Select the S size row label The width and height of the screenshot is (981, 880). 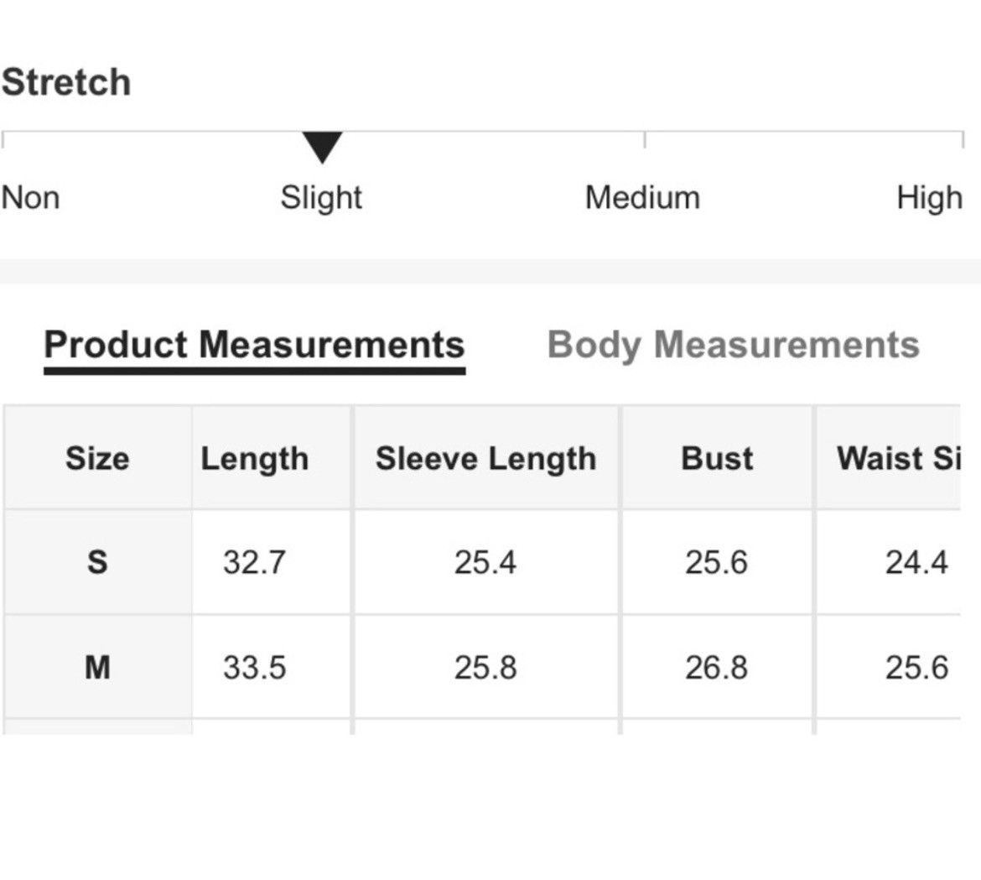coord(97,562)
